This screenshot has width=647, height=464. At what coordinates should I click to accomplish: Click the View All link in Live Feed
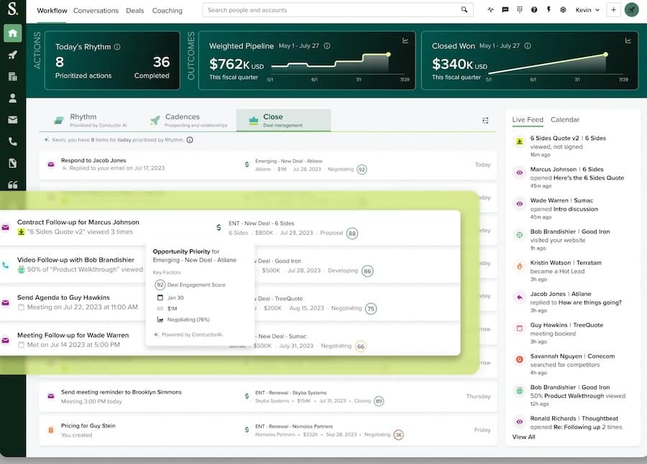(523, 437)
